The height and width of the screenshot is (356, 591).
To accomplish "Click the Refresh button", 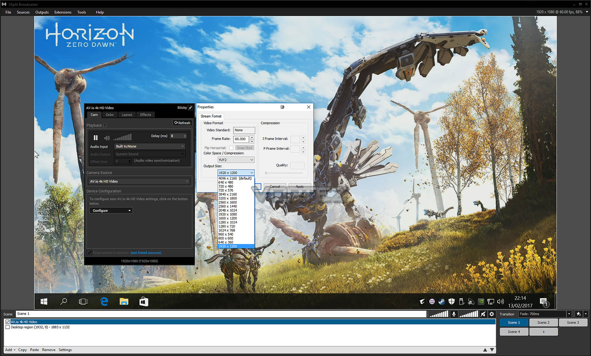I will coord(182,123).
